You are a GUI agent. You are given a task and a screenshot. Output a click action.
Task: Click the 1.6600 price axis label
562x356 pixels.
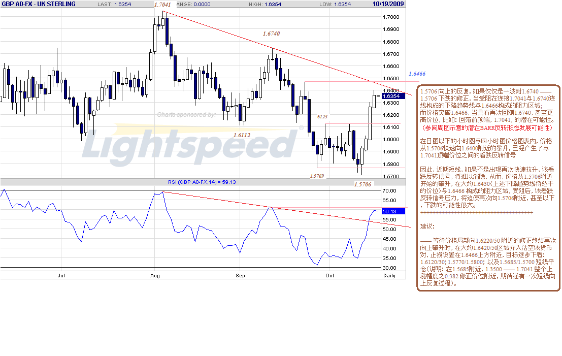pos(391,66)
